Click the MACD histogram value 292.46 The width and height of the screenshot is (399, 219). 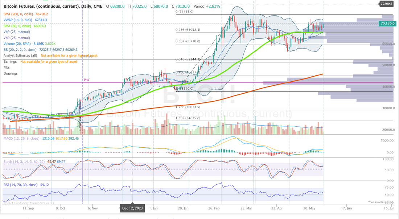coord(74,139)
